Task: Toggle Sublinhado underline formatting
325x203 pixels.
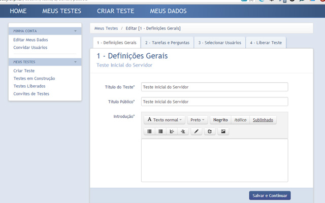Action: click(x=263, y=120)
